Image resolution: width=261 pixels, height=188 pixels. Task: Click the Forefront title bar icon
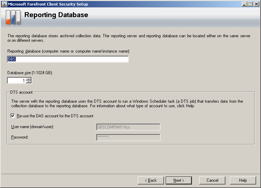tap(4, 4)
